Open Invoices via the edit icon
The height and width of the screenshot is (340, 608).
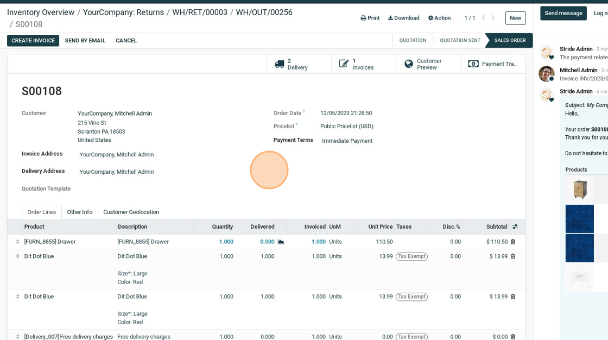(344, 64)
